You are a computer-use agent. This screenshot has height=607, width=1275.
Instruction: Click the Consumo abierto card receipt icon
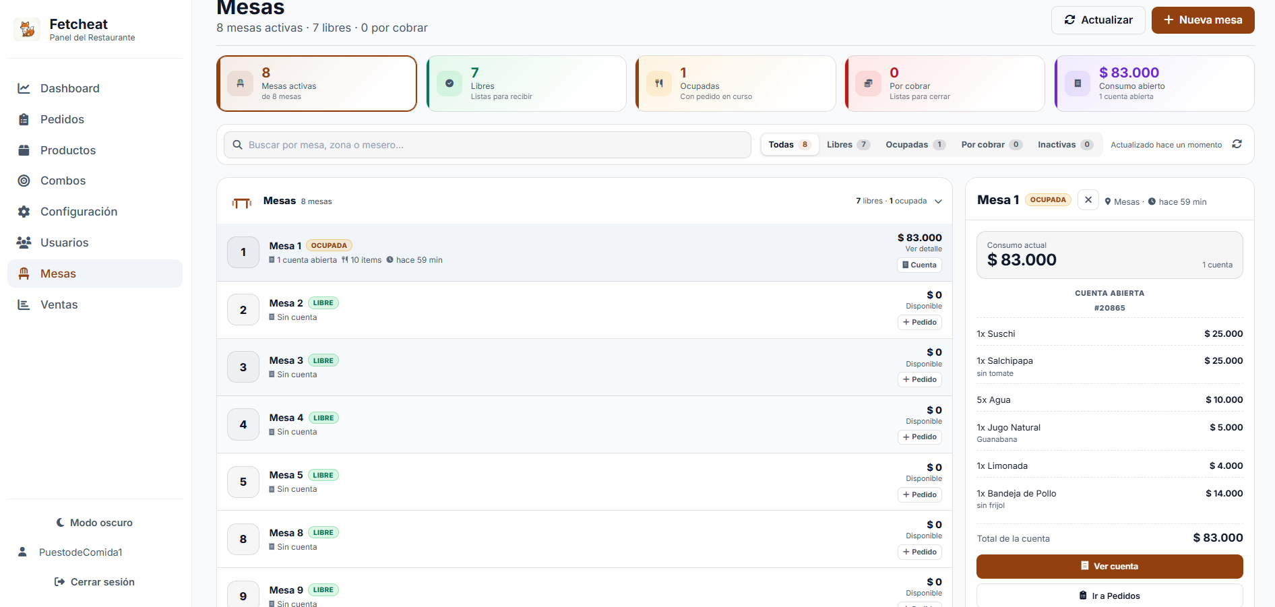point(1078,84)
